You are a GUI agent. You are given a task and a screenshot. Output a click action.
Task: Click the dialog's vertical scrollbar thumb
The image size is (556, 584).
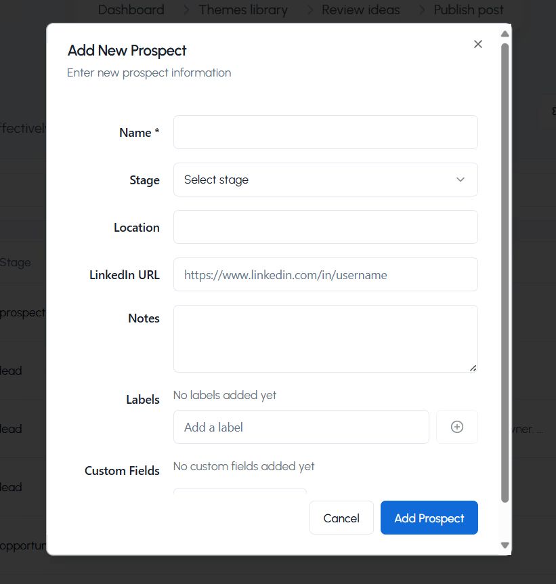505,271
